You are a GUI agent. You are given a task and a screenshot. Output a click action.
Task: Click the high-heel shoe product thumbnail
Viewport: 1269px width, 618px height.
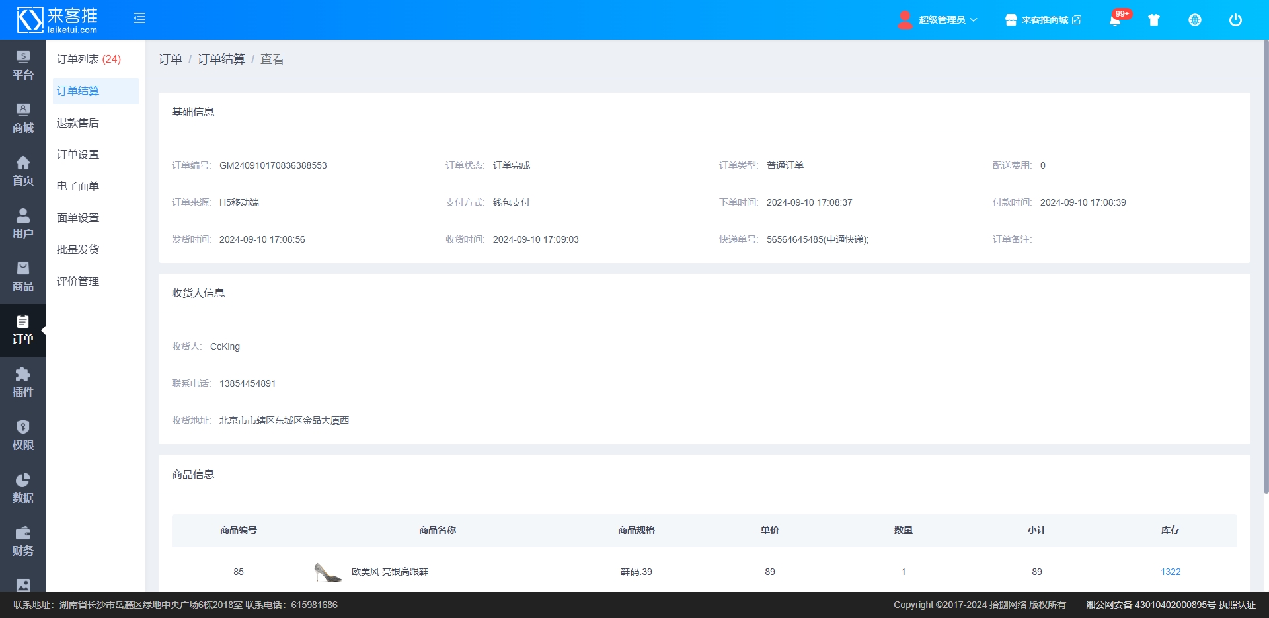coord(328,572)
